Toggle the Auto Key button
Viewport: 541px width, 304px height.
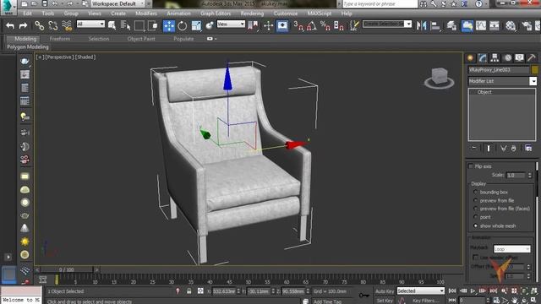point(385,291)
